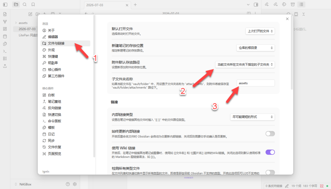Click insert template ribbon icon
This screenshot has height=189, width=331.
(5, 44)
